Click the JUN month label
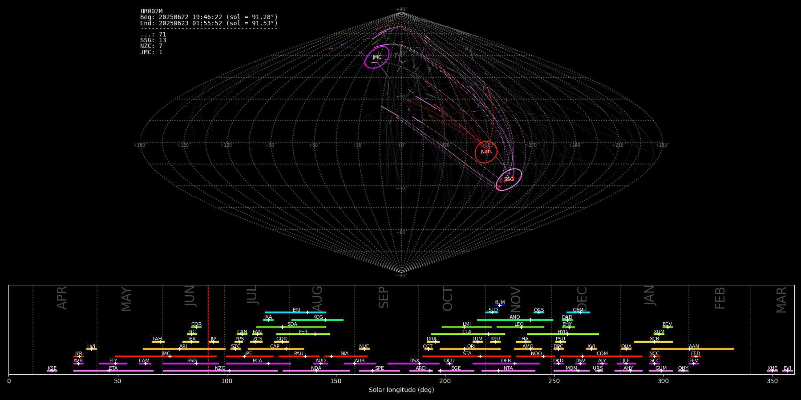Viewport: 801px width, 400px height. [190, 296]
